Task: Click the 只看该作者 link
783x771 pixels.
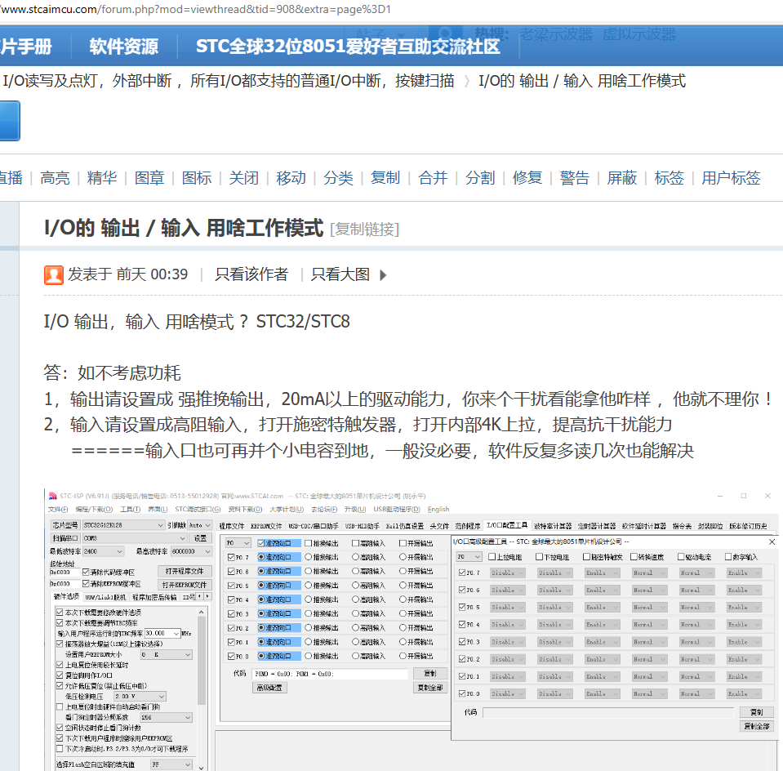Action: click(251, 274)
